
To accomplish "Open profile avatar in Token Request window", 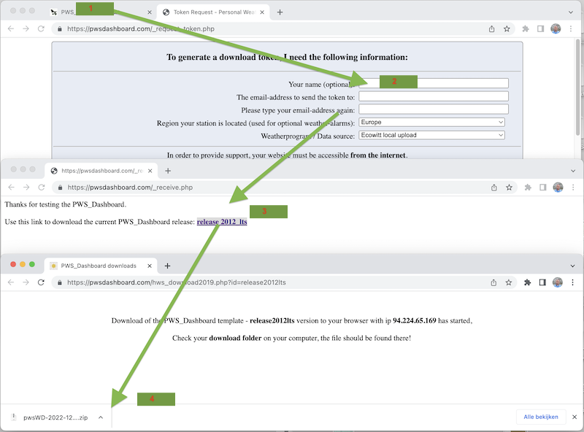I will click(556, 28).
